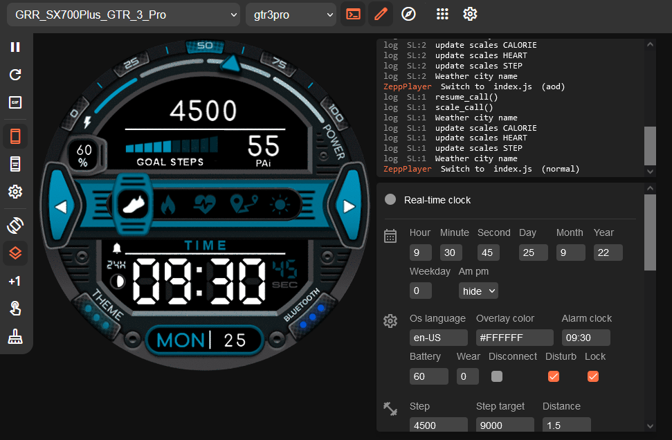Click the 'scale_call()' log entry
Image resolution: width=672 pixels, height=440 pixels.
pos(464,107)
